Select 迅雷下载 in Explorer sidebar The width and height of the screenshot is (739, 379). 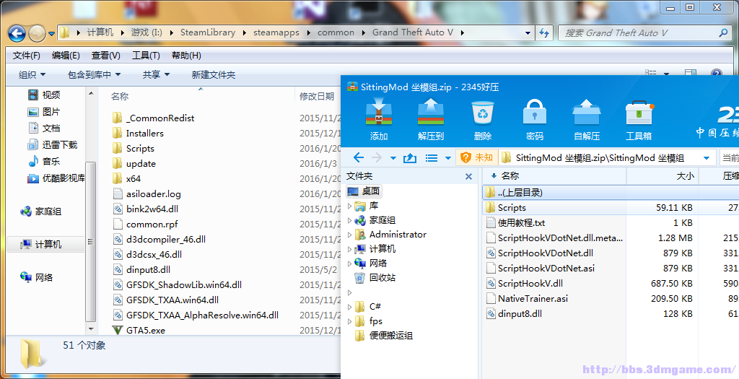(x=52, y=144)
